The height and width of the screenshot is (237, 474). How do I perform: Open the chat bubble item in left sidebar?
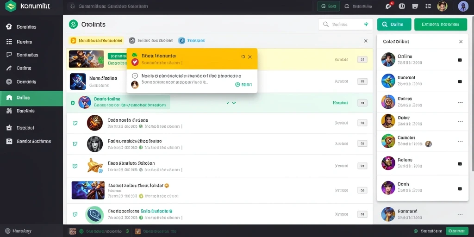click(9, 55)
